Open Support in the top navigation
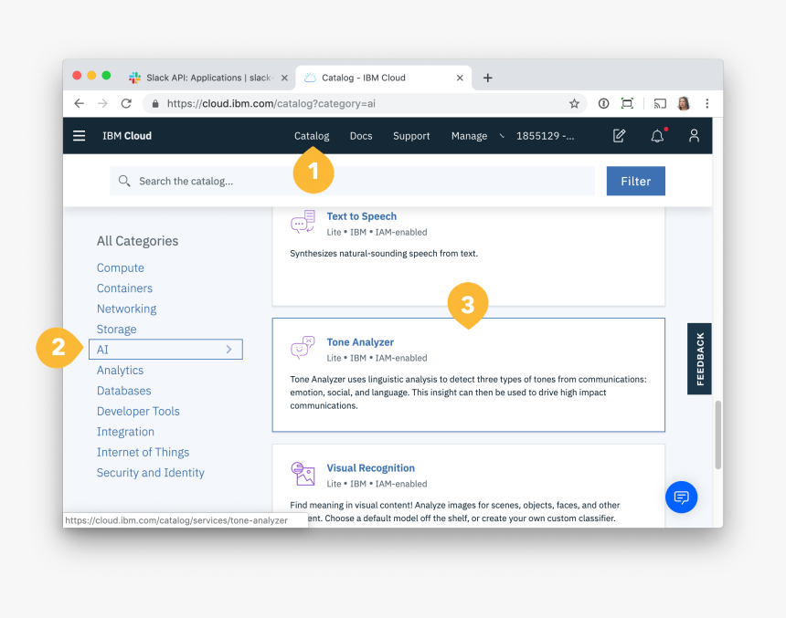Viewport: 786px width, 618px height. tap(411, 136)
